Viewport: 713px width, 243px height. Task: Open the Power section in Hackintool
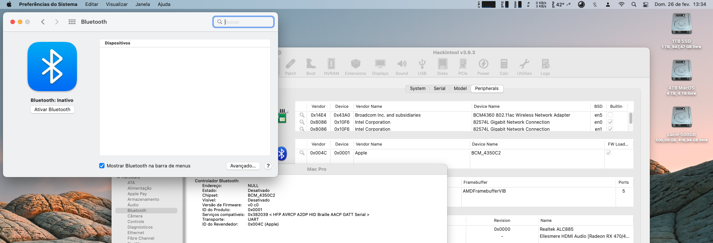[483, 67]
